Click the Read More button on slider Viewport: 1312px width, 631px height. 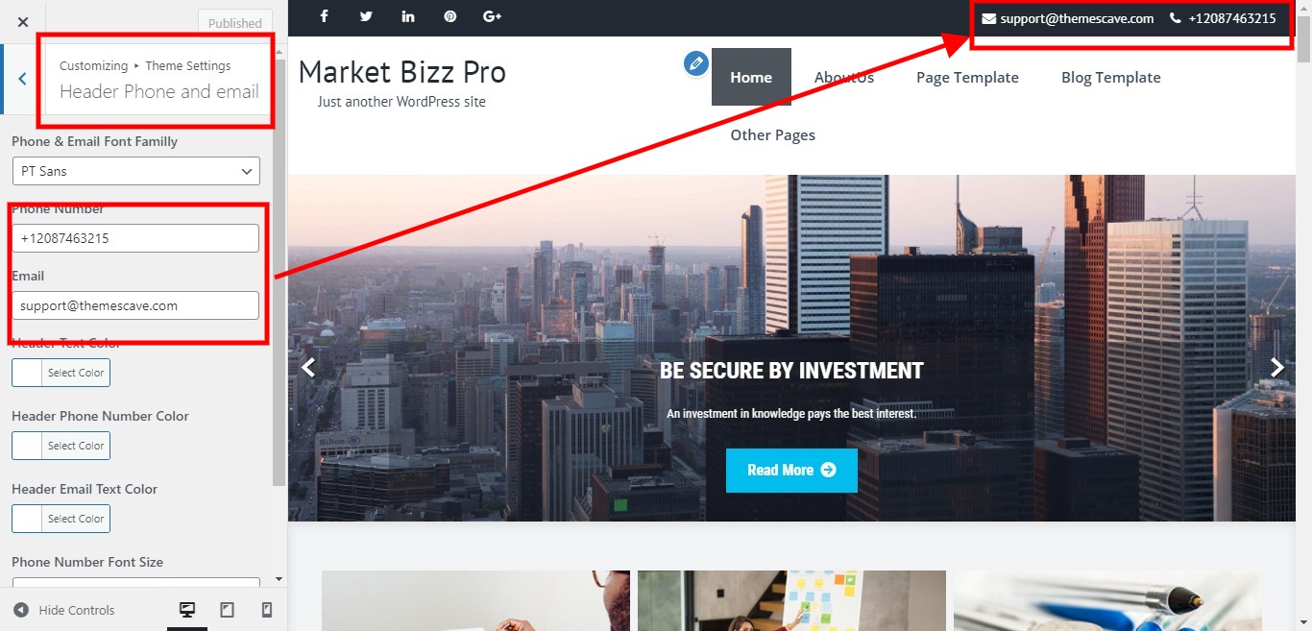tap(791, 470)
